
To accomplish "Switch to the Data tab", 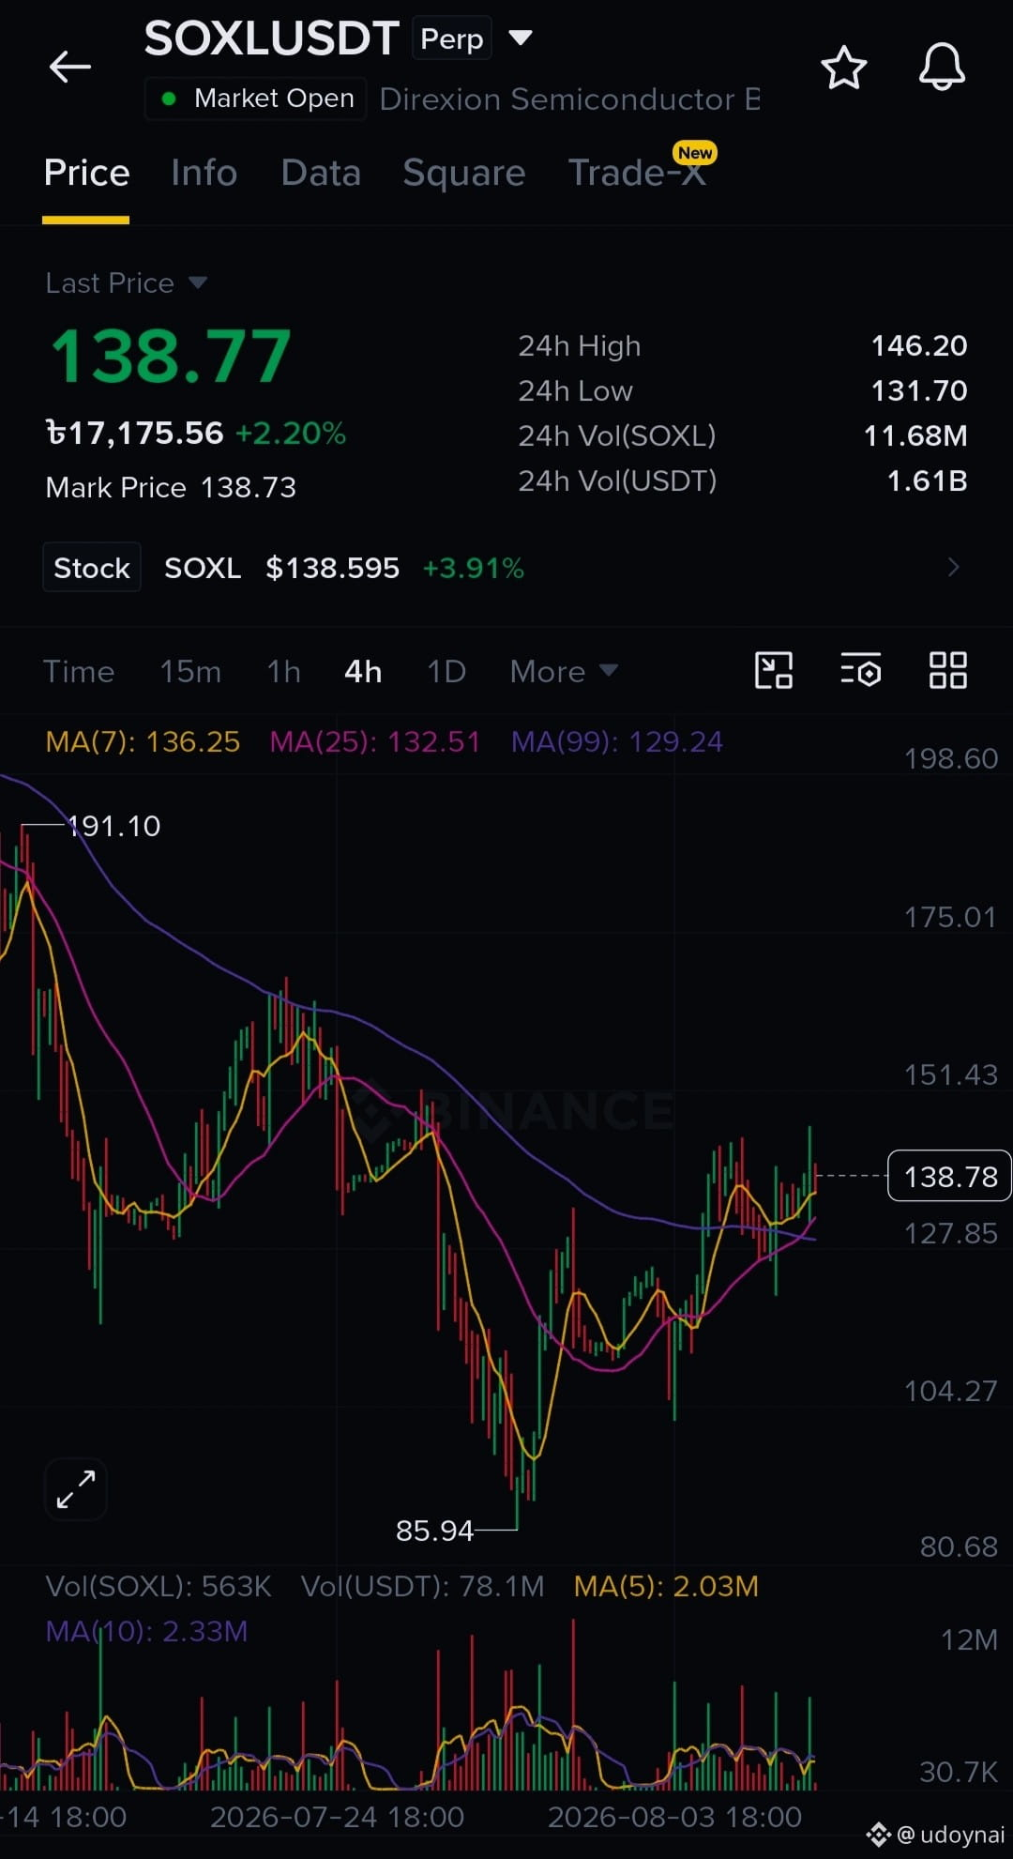I will 321,173.
